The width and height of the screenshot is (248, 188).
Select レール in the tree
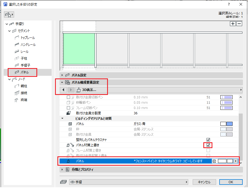click(x=24, y=52)
